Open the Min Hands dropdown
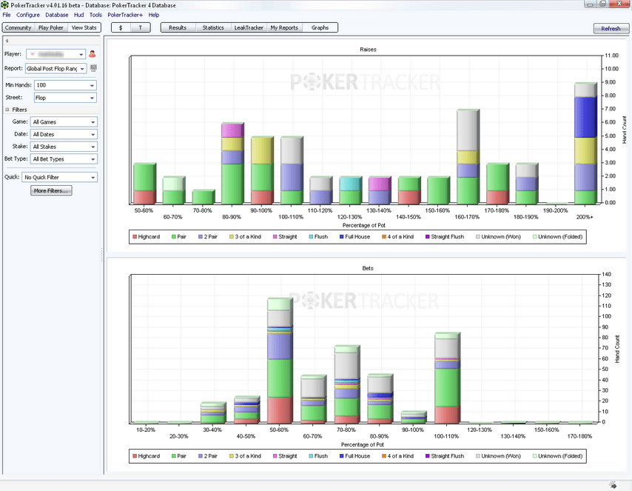This screenshot has height=491, width=632. coord(66,85)
